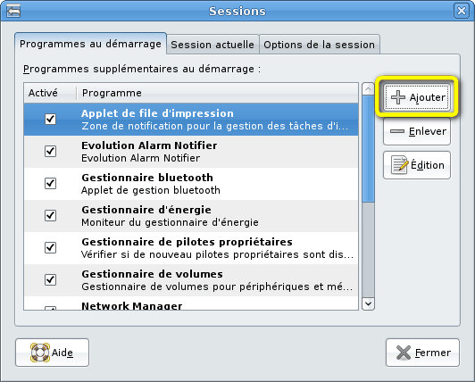Select Gestionnaire de pilotes propriétaires row
The width and height of the screenshot is (475, 382).
pyautogui.click(x=191, y=248)
